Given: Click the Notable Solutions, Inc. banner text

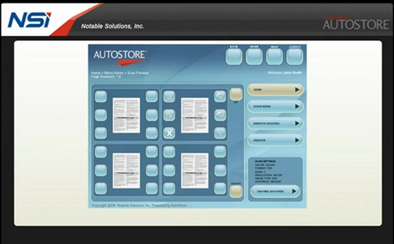Looking at the screenshot, I should coord(112,26).
